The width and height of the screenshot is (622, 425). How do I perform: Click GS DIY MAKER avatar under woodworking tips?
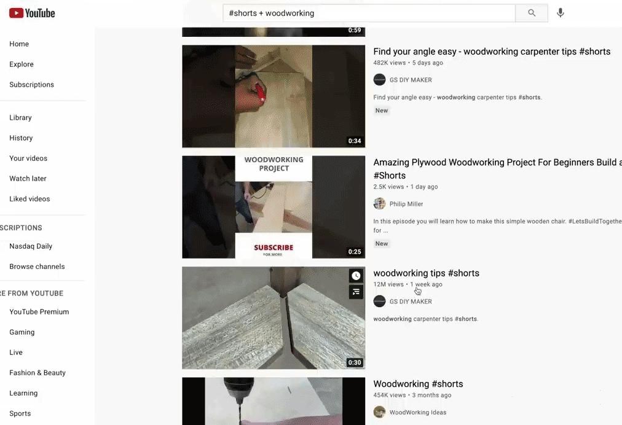pyautogui.click(x=379, y=302)
